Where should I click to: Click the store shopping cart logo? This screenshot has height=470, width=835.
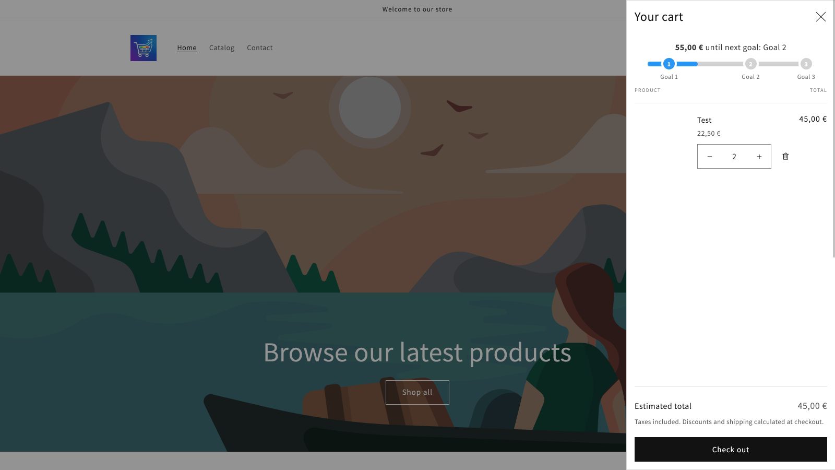click(x=144, y=48)
